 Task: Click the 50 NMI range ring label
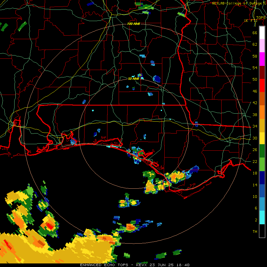pyautogui.click(x=134, y=79)
